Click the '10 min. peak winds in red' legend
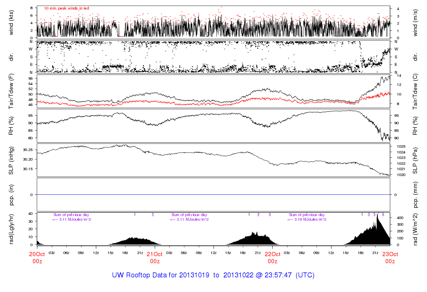 (x=67, y=8)
